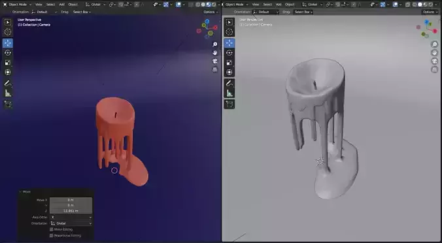Viewport: 442px width, 243px height.
Task: Select the Annotate tool in right viewport toolbar
Action: [x=229, y=84]
